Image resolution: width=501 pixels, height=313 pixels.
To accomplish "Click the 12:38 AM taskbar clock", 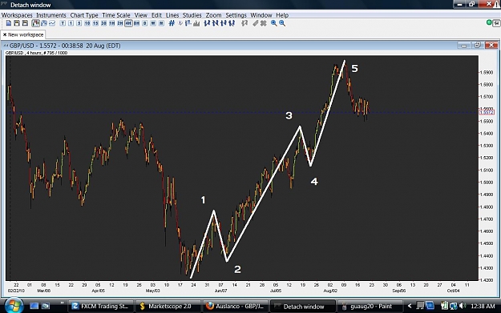I will coord(483,306).
